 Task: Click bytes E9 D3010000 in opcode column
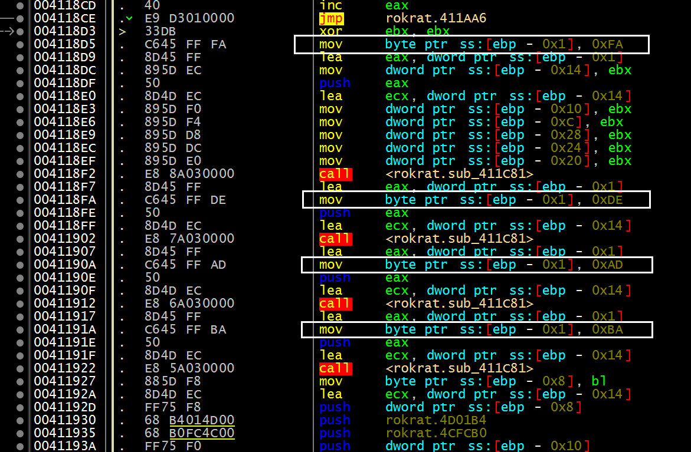pos(189,18)
